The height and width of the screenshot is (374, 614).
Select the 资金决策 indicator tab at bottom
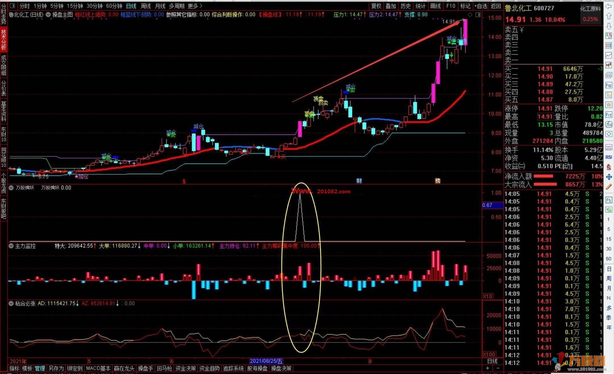(x=186, y=368)
